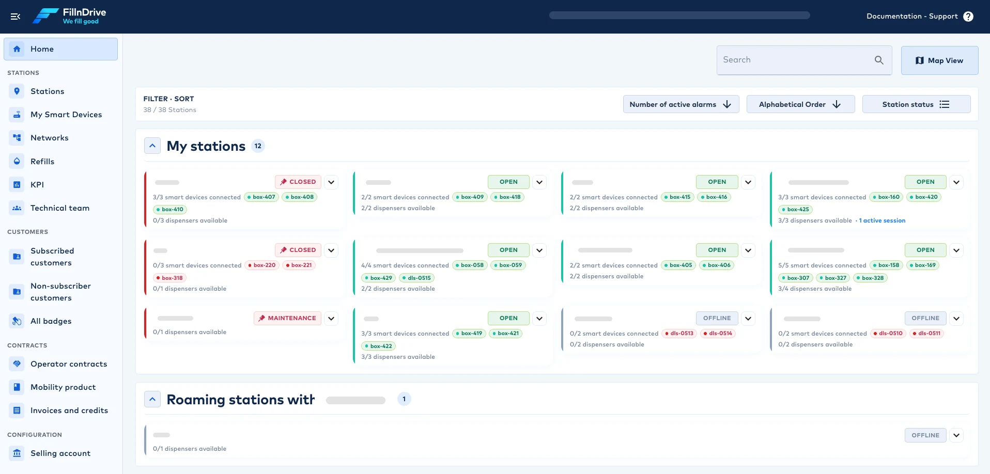The height and width of the screenshot is (474, 990).
Task: Open the Refills section
Action: click(60, 161)
